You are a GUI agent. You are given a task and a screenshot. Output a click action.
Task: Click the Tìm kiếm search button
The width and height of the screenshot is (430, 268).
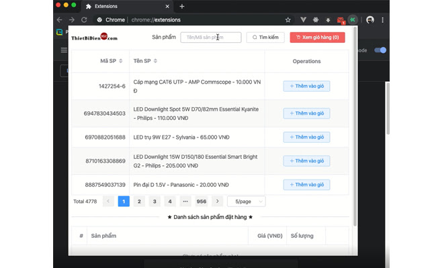265,38
